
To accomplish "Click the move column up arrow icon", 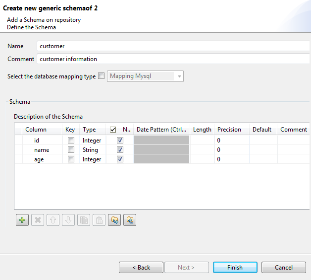I will pos(52,220).
